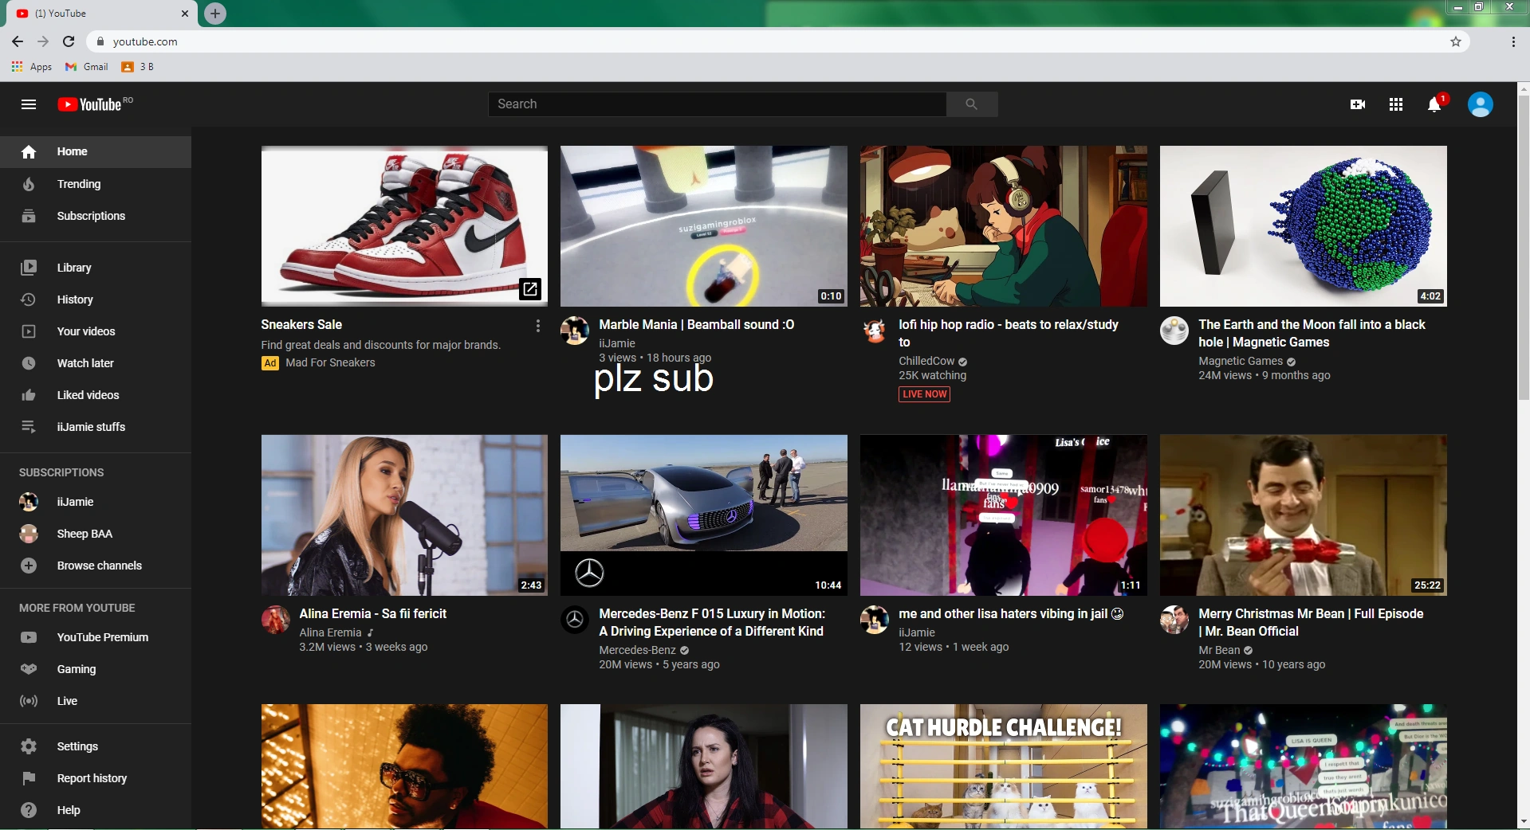The image size is (1530, 830).
Task: Click the address bar showing youtube.com
Action: (x=777, y=41)
